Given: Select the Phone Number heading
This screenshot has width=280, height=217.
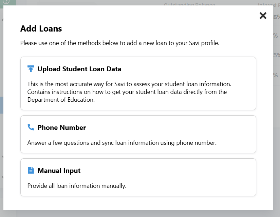Looking at the screenshot, I should point(62,128).
